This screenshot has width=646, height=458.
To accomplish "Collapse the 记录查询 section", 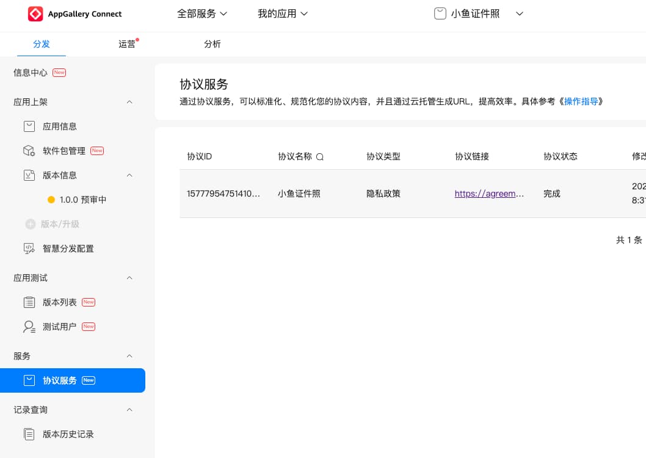I will 129,410.
